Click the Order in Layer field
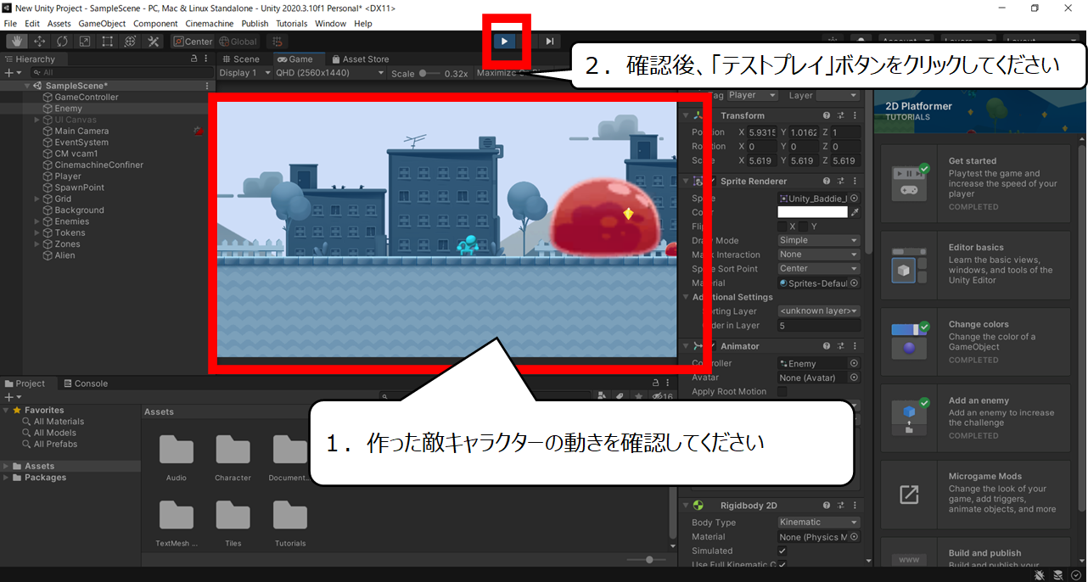 click(x=819, y=325)
